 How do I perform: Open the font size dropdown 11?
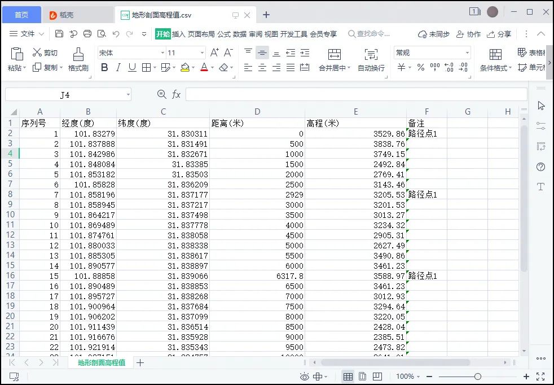[x=202, y=53]
